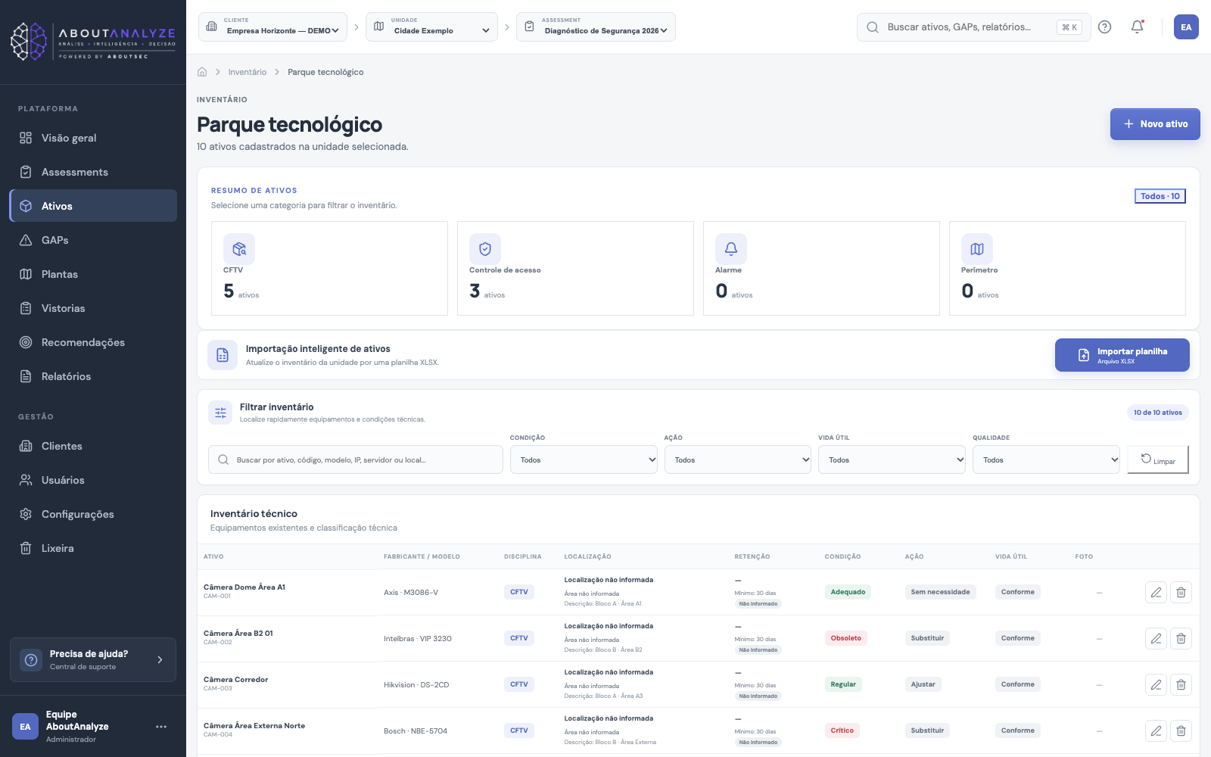This screenshot has height=757, width=1211.
Task: Click Inventário breadcrumb link
Action: click(247, 72)
